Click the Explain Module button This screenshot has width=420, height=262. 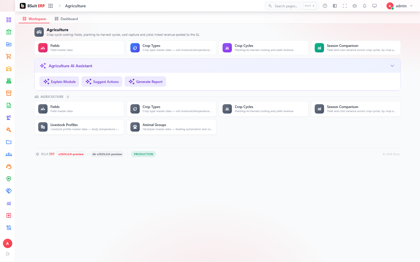[x=59, y=82]
